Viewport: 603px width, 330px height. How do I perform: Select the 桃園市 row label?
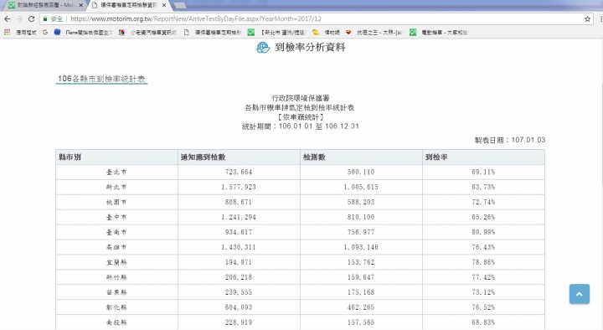click(x=116, y=202)
